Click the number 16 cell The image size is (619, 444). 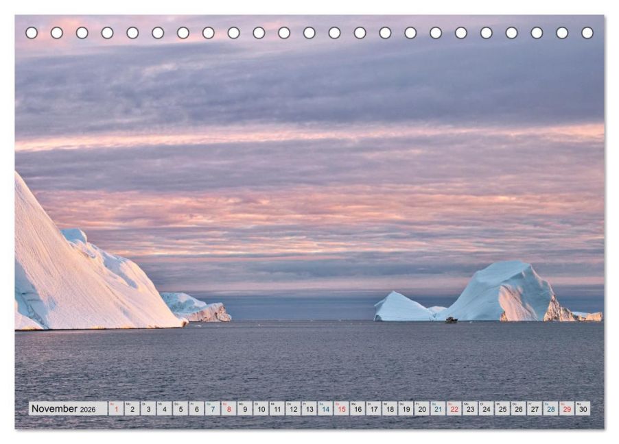coord(358,408)
